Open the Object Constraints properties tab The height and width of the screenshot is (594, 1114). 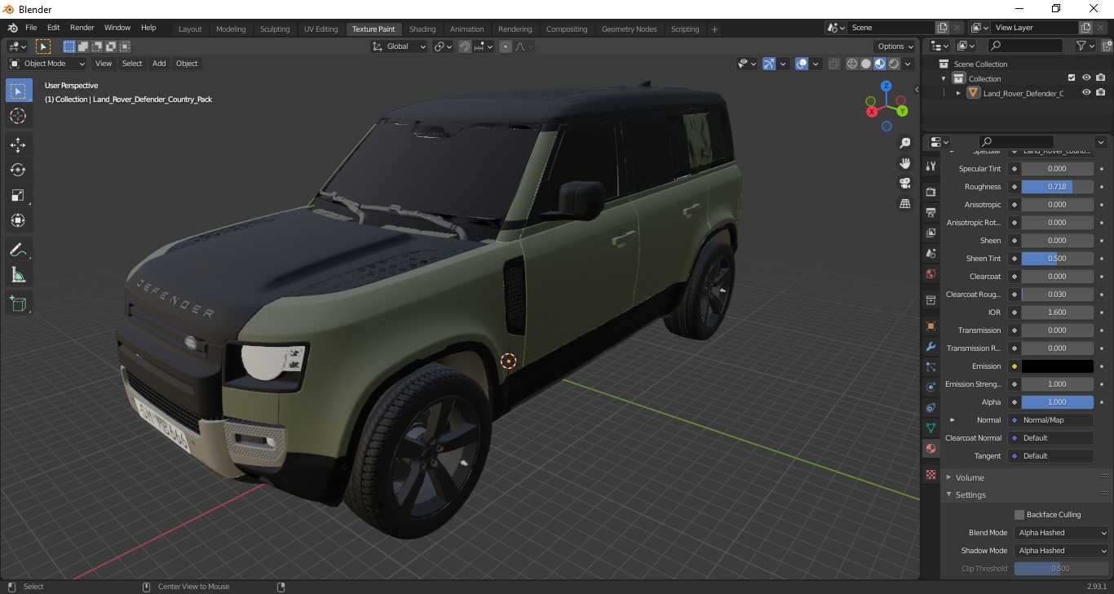pyautogui.click(x=931, y=407)
